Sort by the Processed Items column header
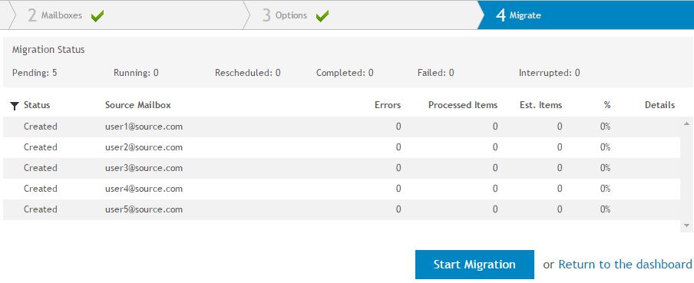Screen dimensions: 694x283 pyautogui.click(x=463, y=105)
